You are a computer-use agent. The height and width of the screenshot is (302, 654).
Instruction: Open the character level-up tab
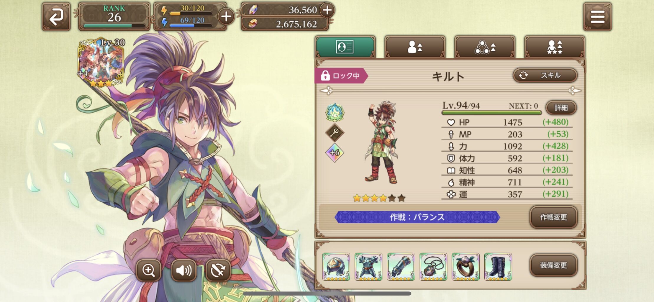pos(415,47)
